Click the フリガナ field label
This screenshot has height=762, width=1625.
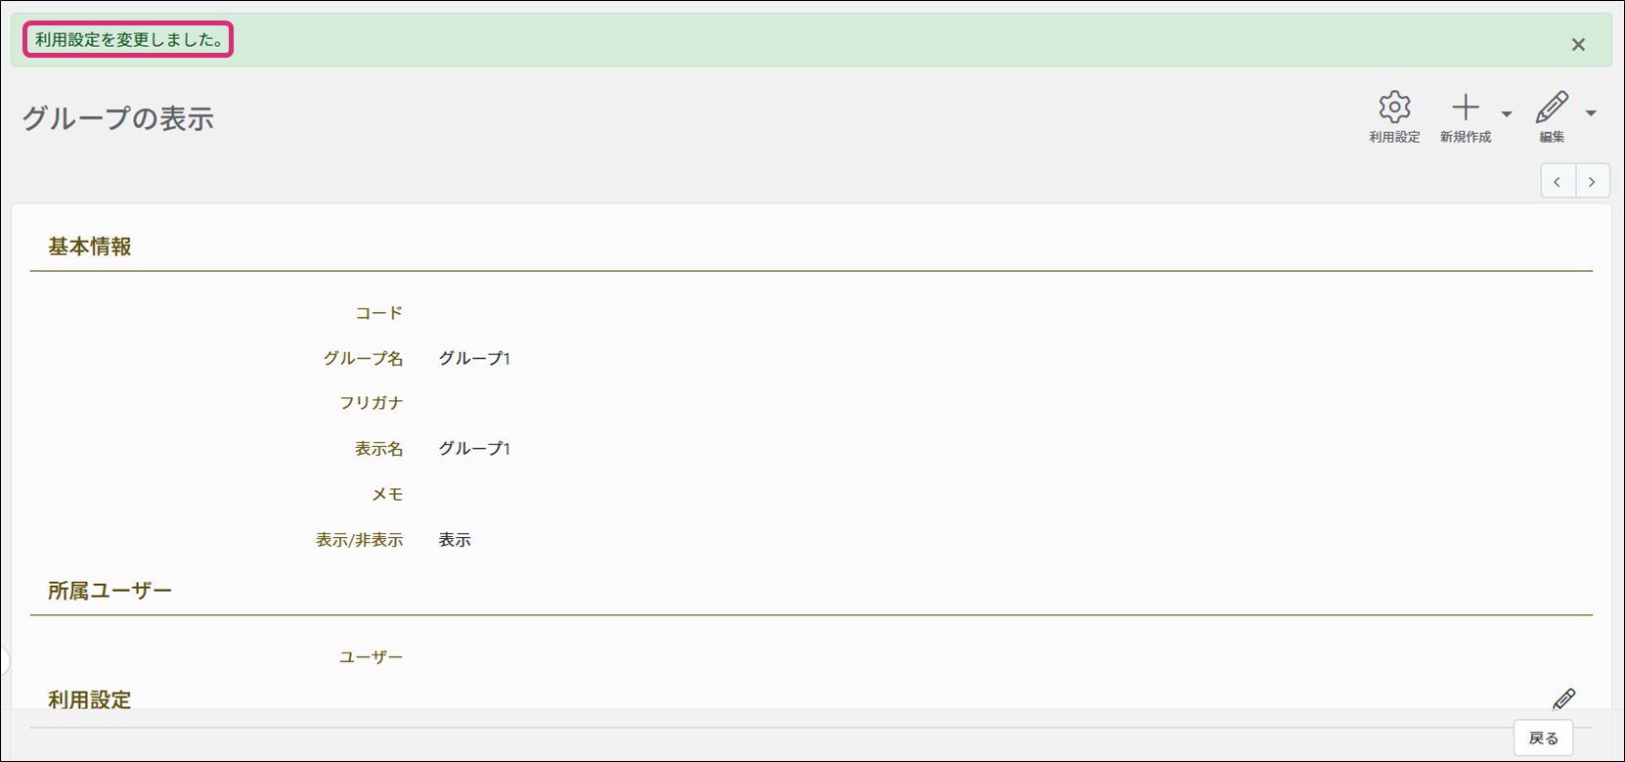click(371, 403)
